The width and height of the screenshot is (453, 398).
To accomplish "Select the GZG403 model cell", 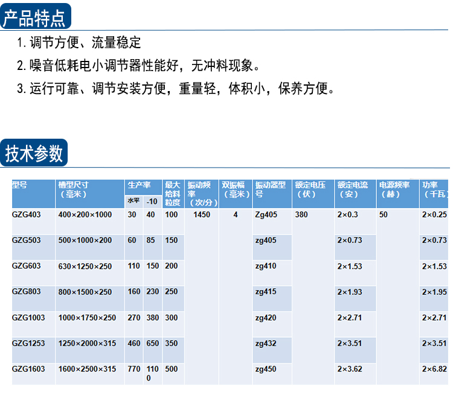I will click(x=27, y=215).
